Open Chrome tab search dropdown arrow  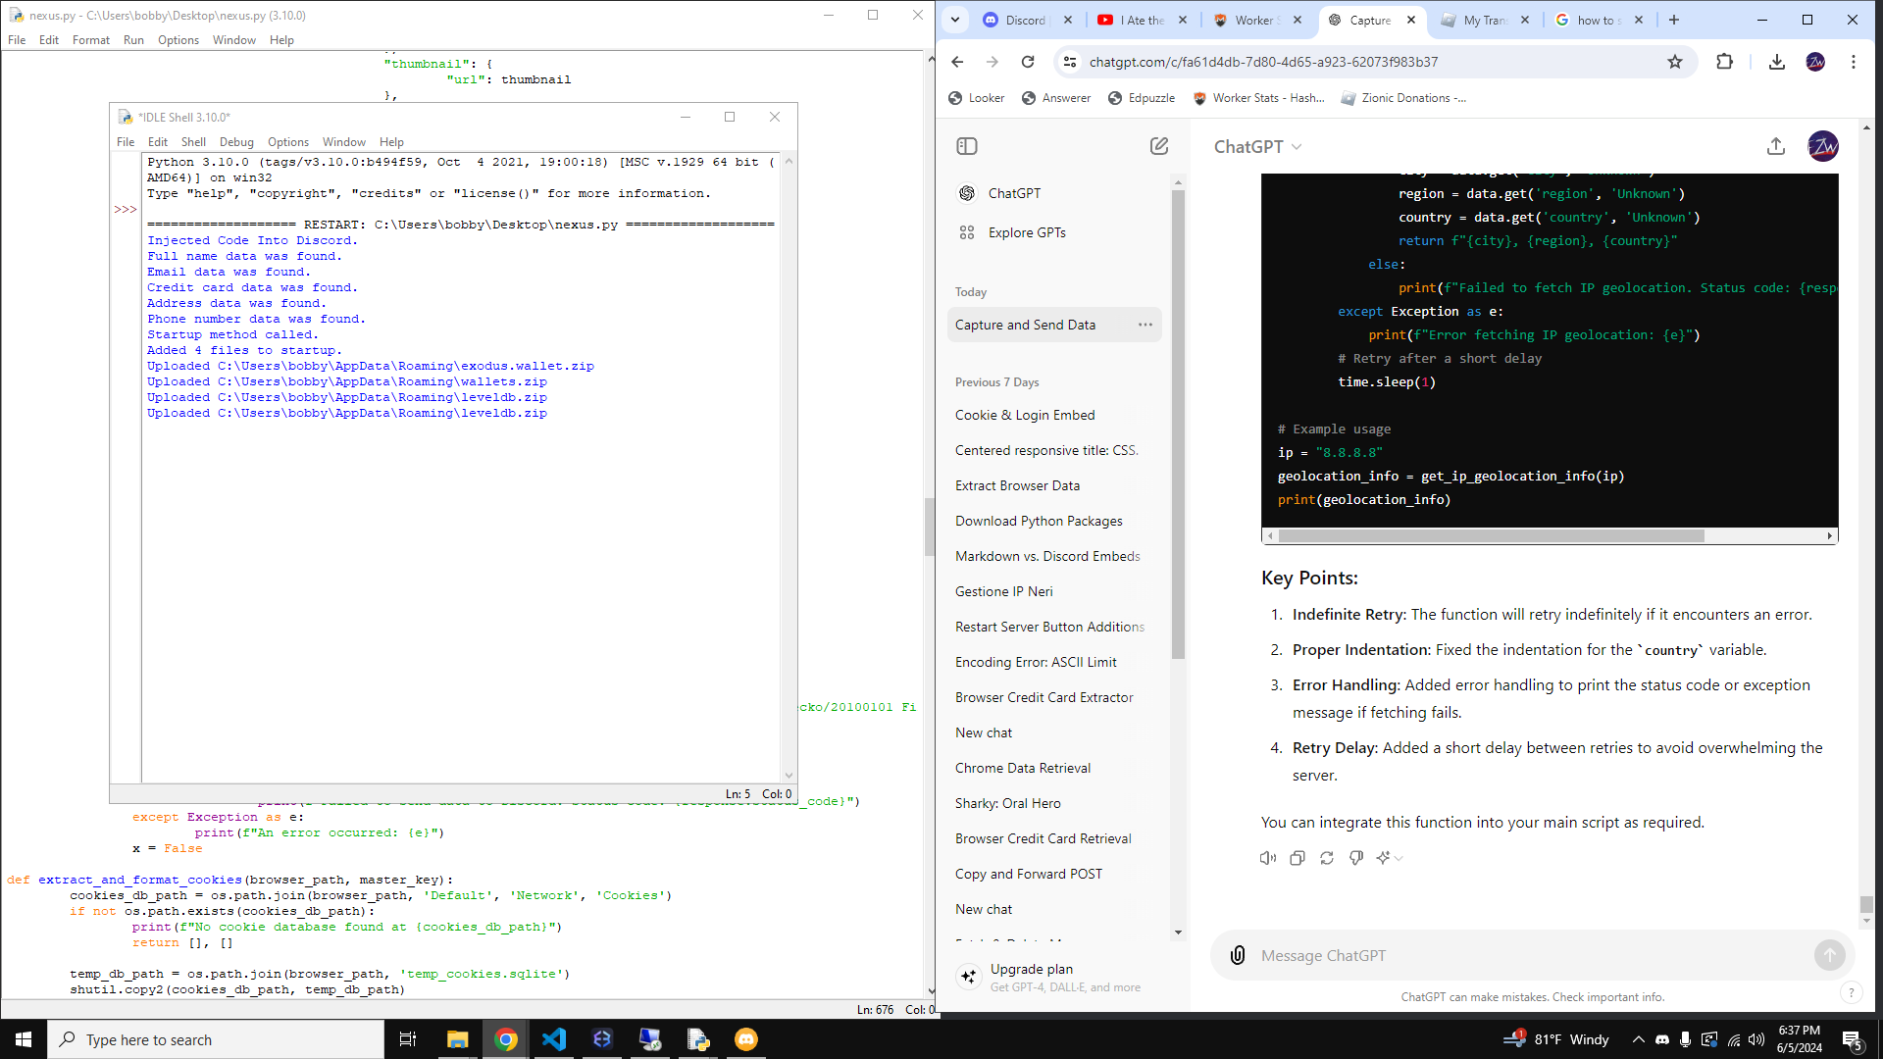point(954,20)
